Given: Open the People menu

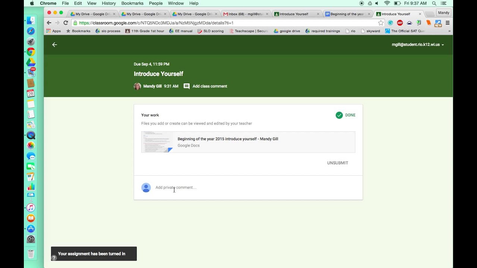Looking at the screenshot, I should click(x=156, y=3).
